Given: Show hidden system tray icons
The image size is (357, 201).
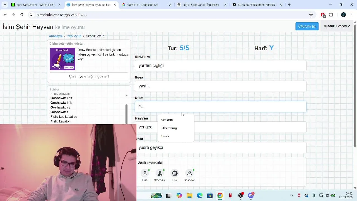Looking at the screenshot, I should 291,195.
